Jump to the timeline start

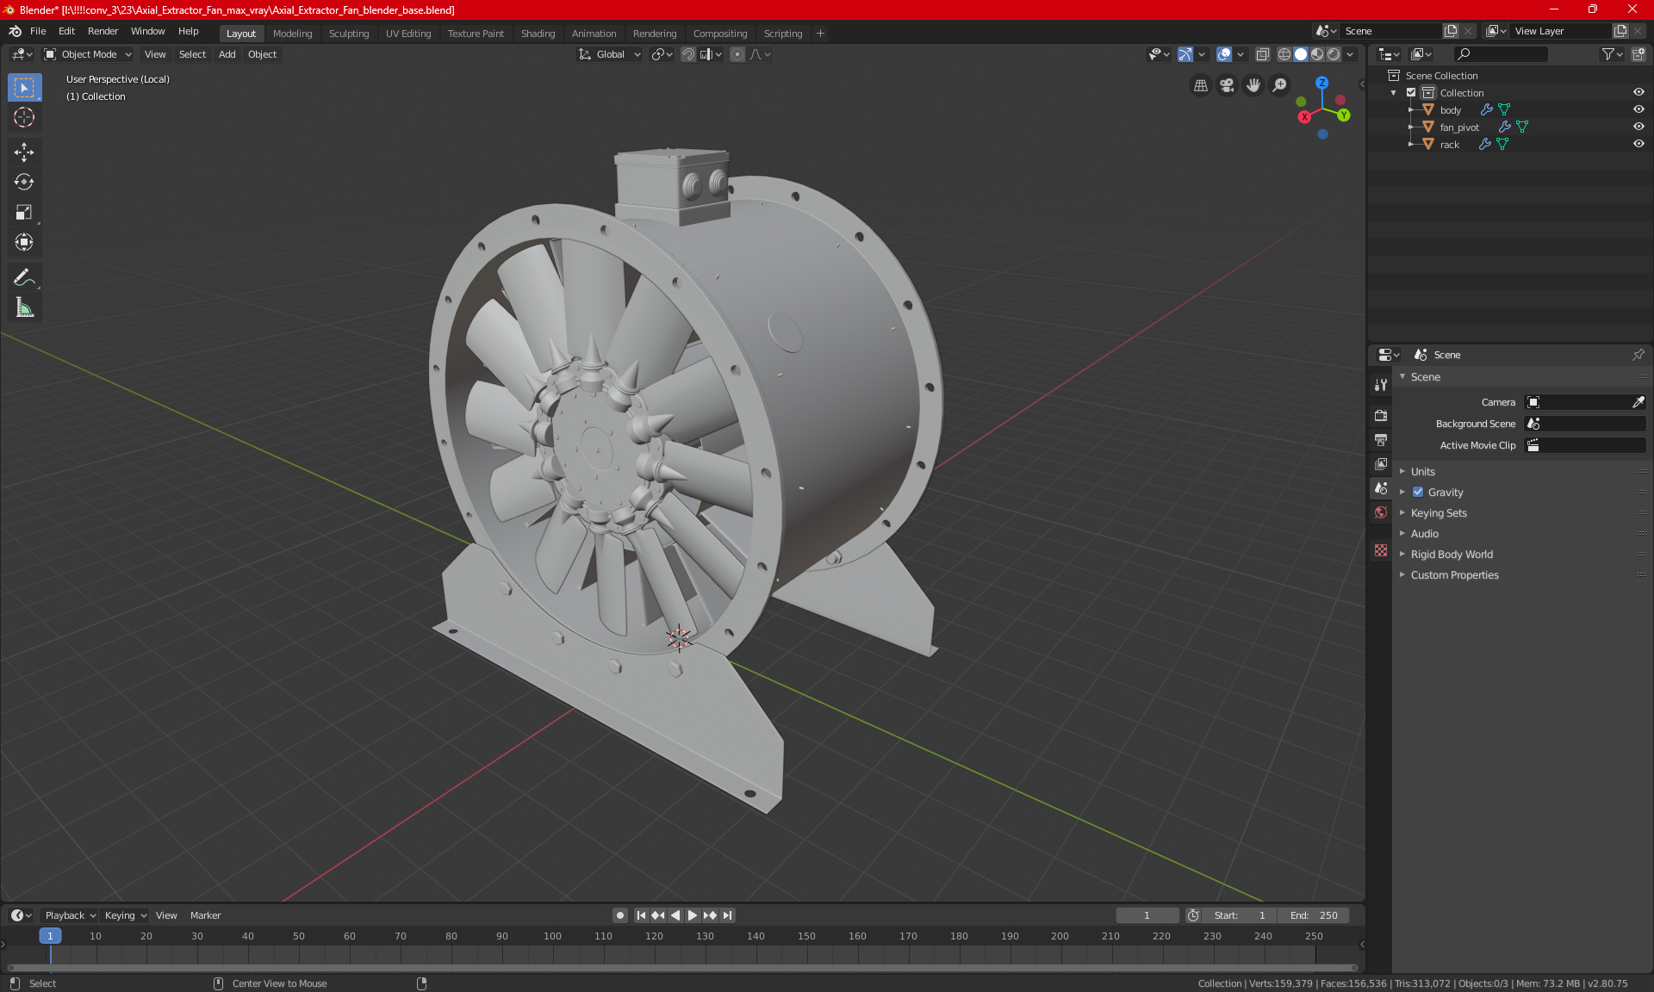pyautogui.click(x=641, y=915)
